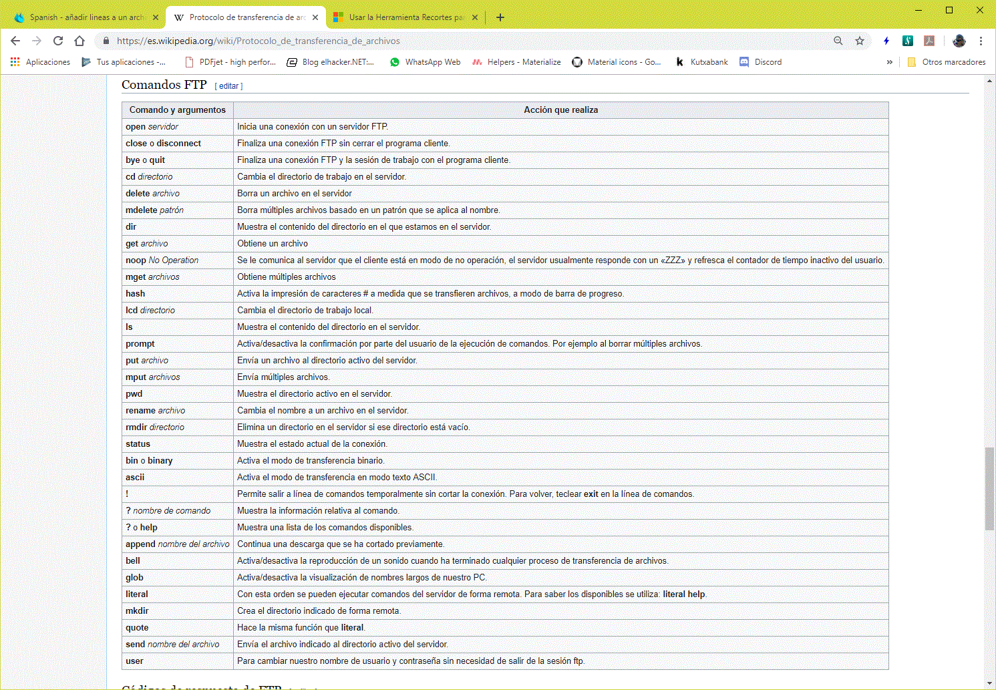Click the lcd directorio cell

[x=178, y=311]
